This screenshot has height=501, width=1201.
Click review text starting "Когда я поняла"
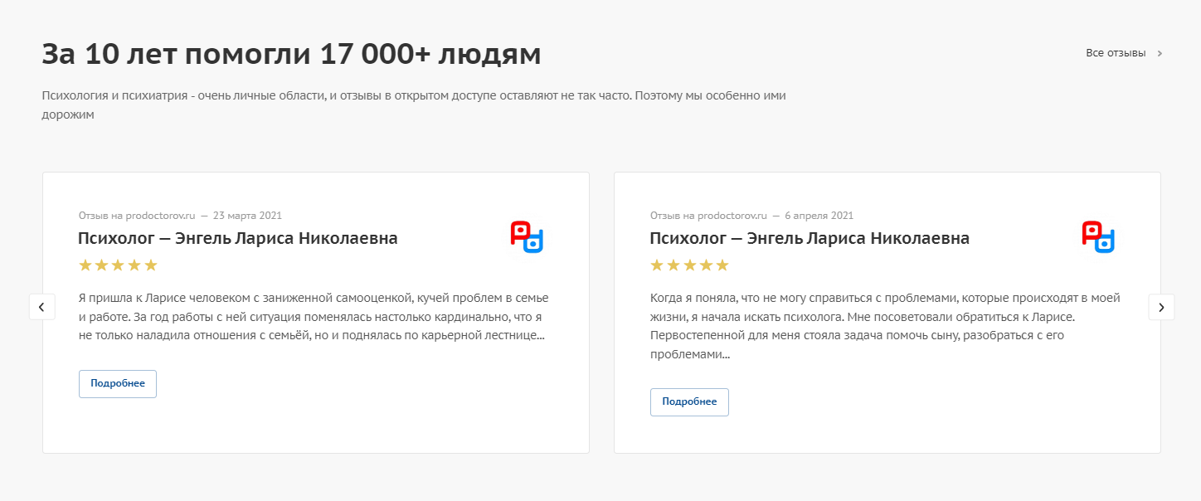tap(884, 326)
